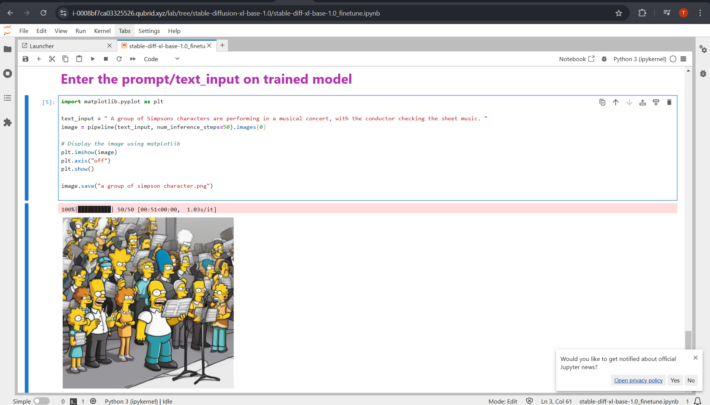Open the Edit menu
Viewport: 710px width, 405px height.
pyautogui.click(x=41, y=31)
